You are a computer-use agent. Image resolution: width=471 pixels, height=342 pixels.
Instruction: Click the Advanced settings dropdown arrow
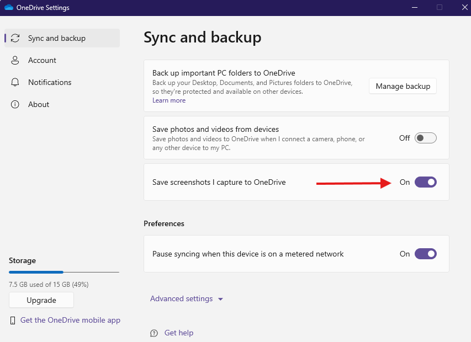click(220, 299)
